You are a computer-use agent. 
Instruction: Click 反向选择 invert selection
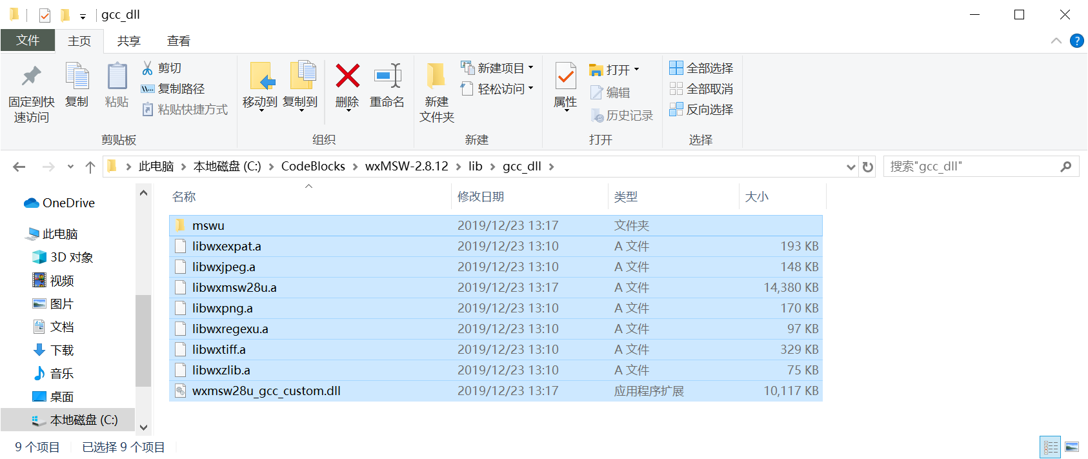coord(701,109)
